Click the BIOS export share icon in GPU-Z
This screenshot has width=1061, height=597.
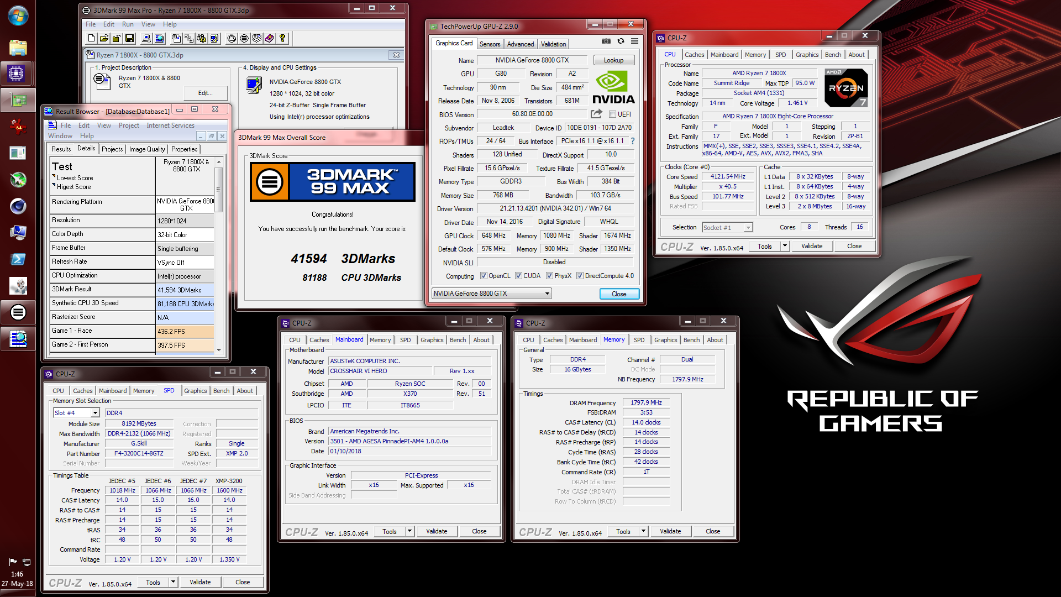tap(596, 114)
